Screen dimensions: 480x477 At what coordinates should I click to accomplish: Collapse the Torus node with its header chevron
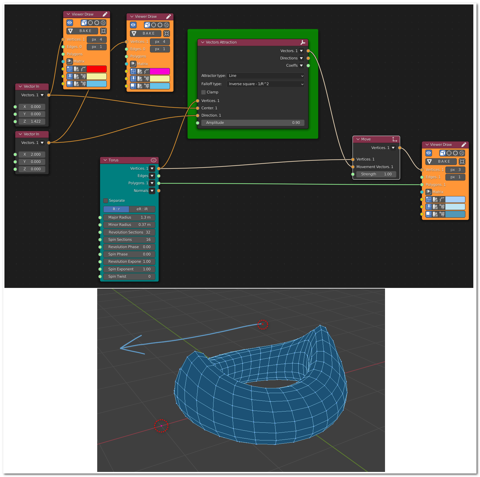coord(105,160)
